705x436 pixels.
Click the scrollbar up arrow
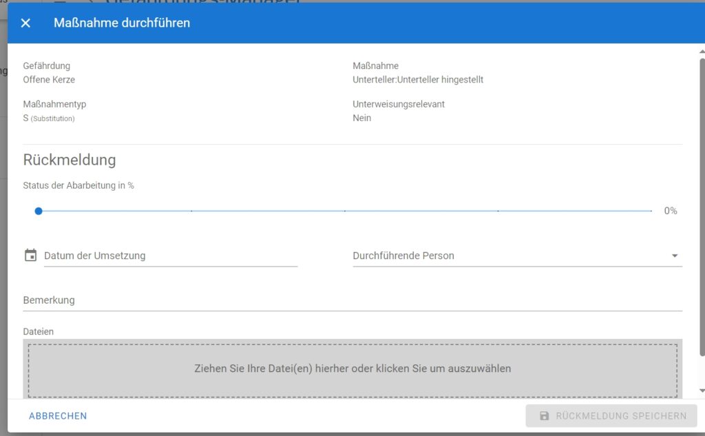point(701,50)
